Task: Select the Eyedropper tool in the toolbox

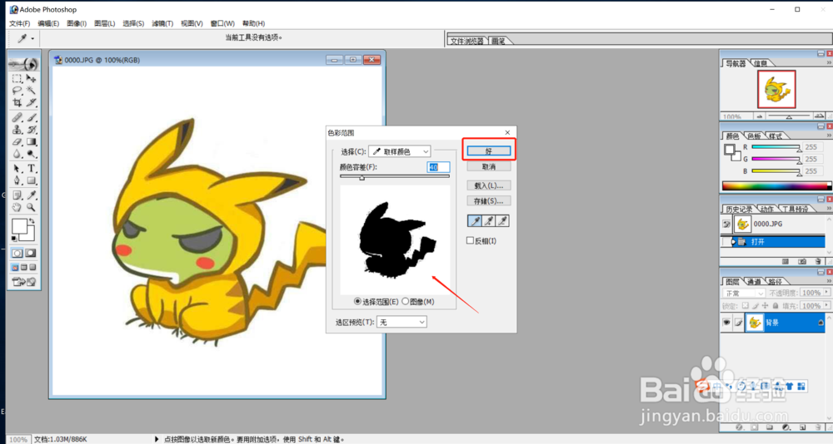Action: pyautogui.click(x=32, y=195)
